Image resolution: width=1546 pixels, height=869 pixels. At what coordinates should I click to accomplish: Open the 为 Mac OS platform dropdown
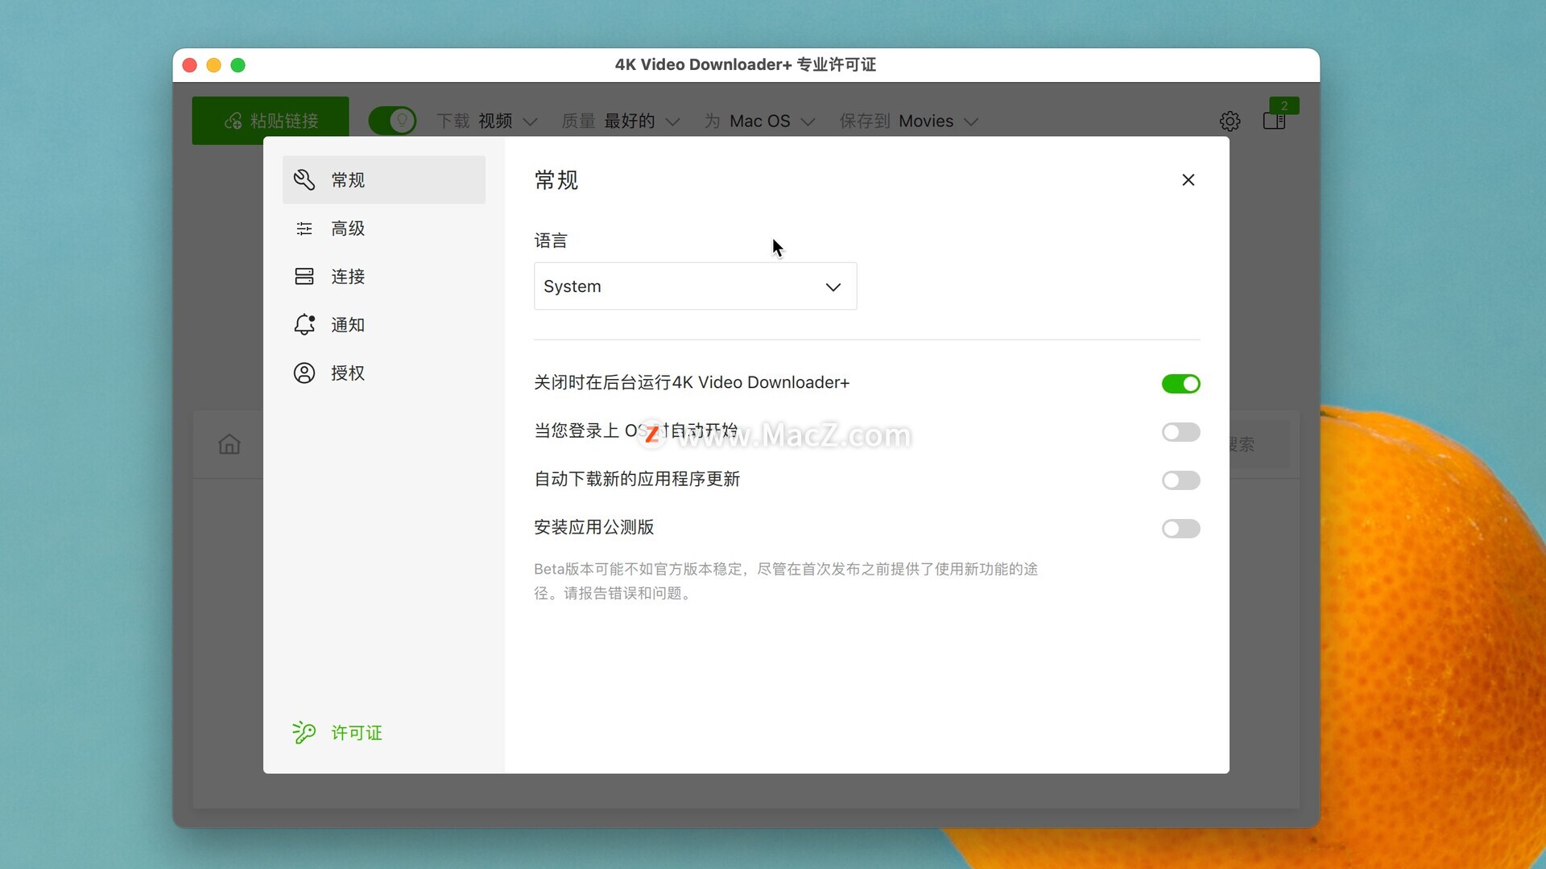point(760,121)
